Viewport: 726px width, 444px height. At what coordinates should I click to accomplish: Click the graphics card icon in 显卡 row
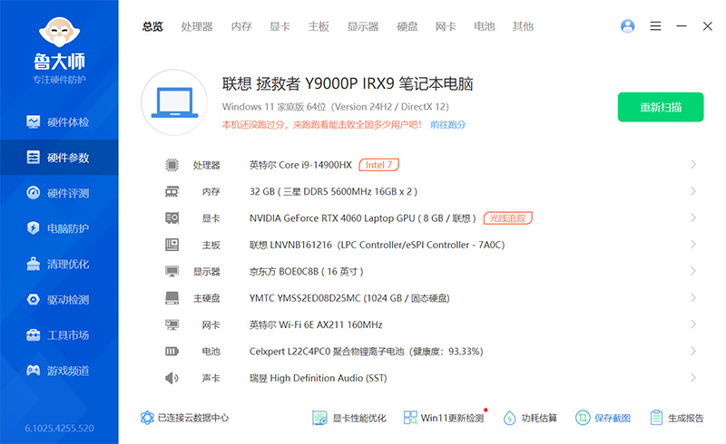point(172,217)
